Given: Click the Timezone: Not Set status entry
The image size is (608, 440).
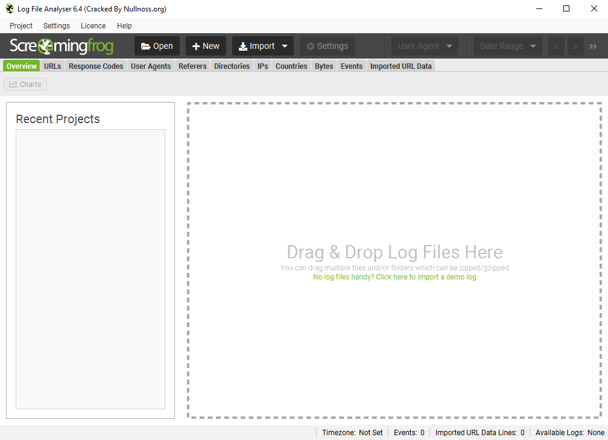Looking at the screenshot, I should [352, 433].
